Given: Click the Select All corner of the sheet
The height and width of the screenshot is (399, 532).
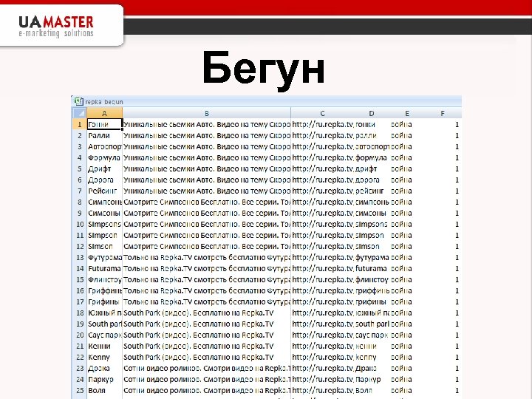Looking at the screenshot, I should (x=80, y=113).
